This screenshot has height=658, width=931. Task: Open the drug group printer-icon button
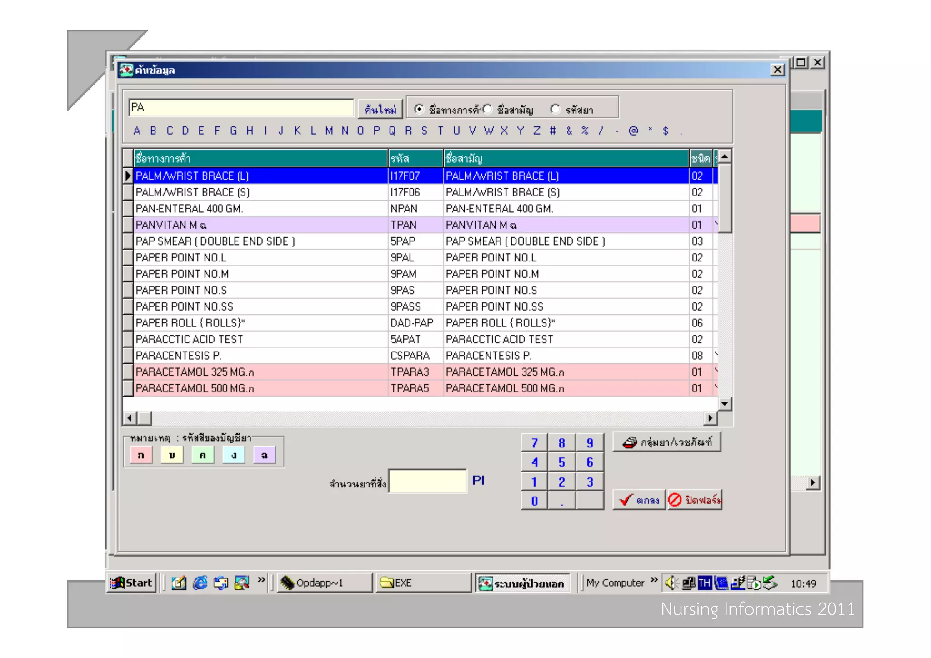(666, 442)
